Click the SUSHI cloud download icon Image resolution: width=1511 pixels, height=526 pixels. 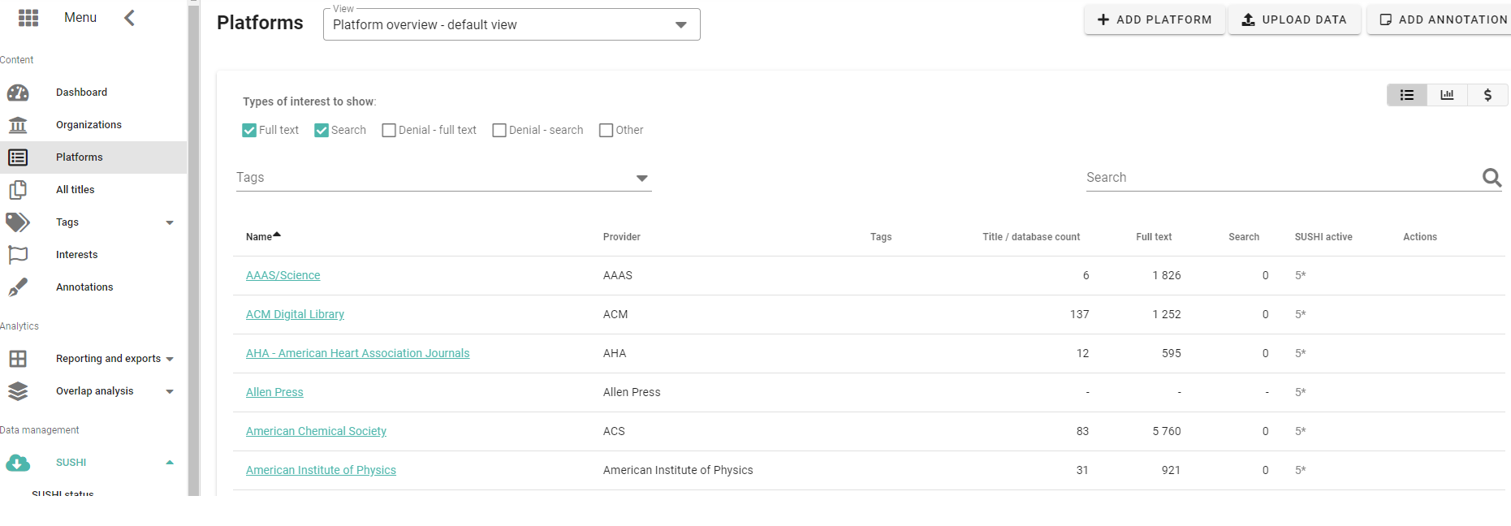tap(18, 463)
